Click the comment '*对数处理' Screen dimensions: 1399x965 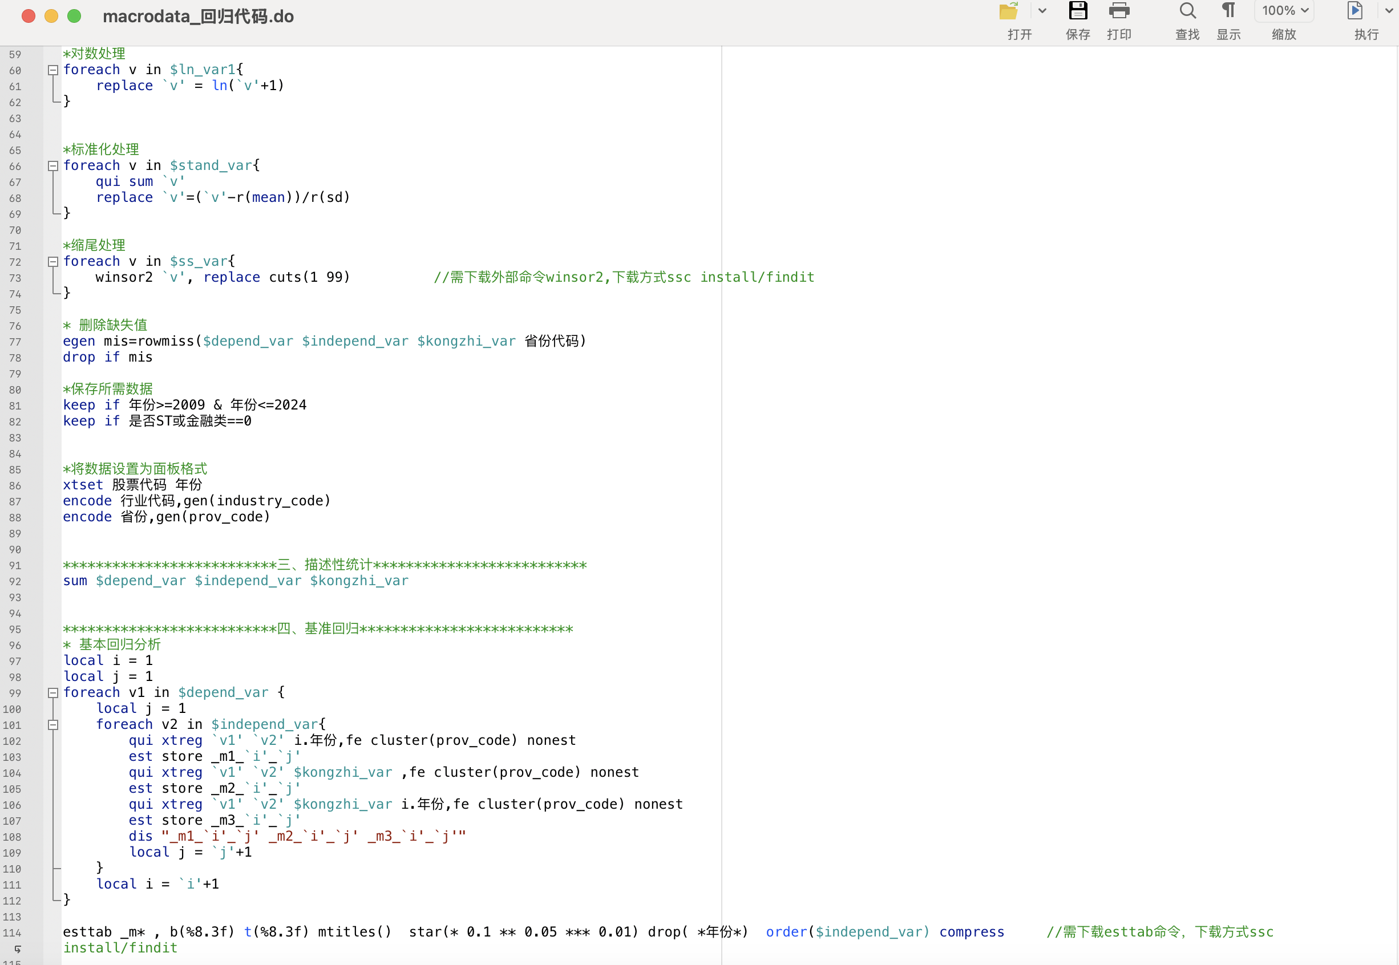pos(94,54)
